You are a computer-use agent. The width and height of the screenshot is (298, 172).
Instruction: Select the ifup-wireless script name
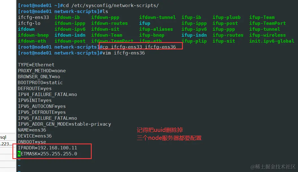pos(268,35)
